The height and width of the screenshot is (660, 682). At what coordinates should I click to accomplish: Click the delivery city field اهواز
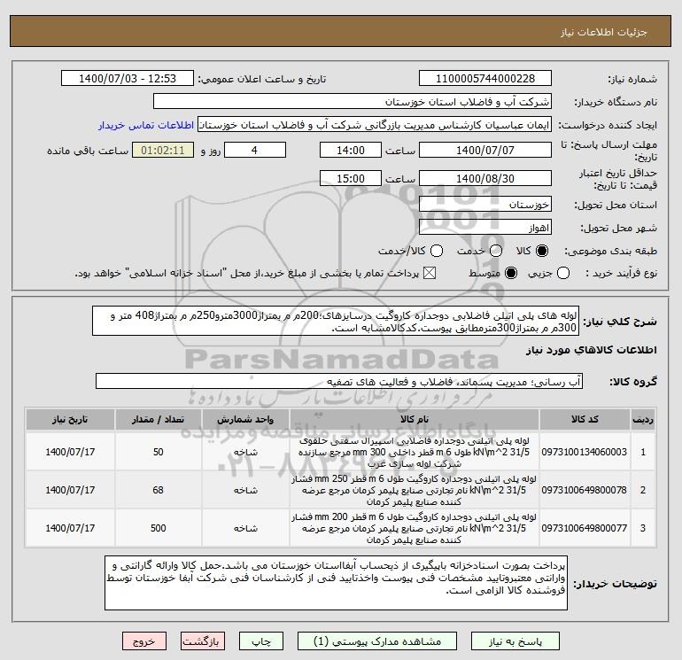coord(485,228)
